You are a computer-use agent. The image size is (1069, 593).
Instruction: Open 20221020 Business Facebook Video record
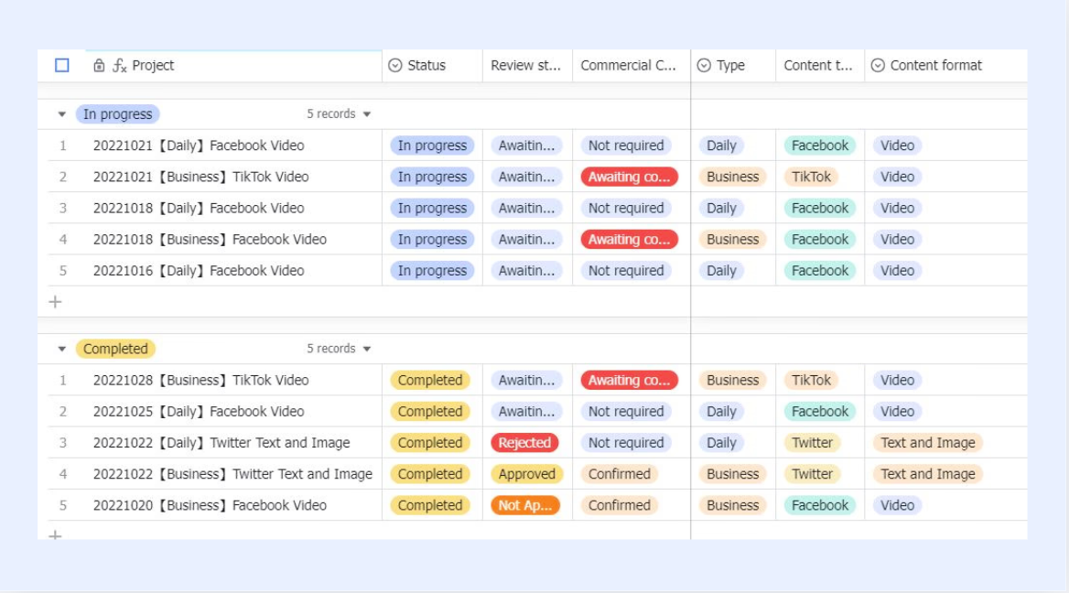click(210, 506)
